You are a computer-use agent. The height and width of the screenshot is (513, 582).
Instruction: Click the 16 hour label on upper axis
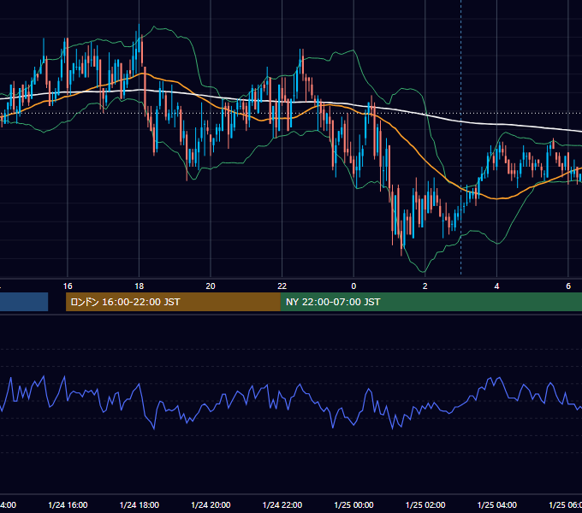(68, 286)
